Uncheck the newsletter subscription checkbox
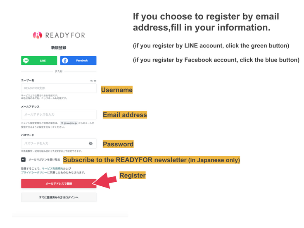Screen dimensions: 304x228 point(24,159)
